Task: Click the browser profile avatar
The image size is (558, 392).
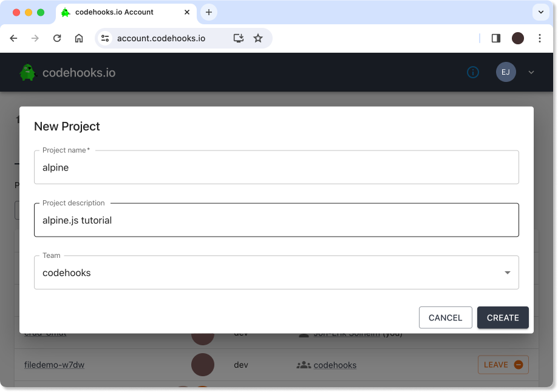Action: 518,38
